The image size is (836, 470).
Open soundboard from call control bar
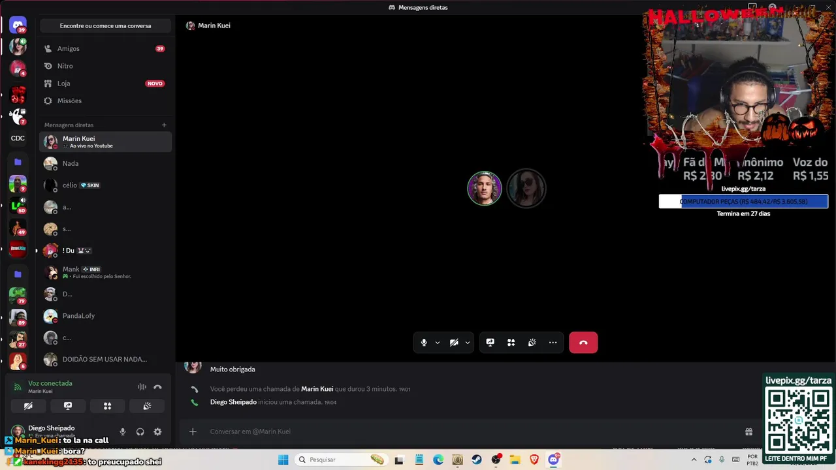tap(532, 343)
